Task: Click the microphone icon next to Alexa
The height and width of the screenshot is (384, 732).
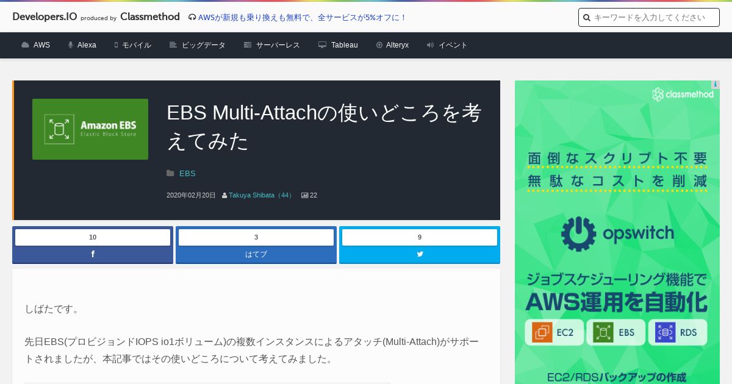Action: [x=71, y=45]
